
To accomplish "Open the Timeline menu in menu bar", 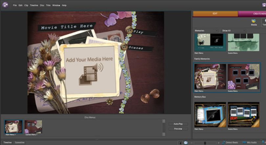I will coord(34,5).
